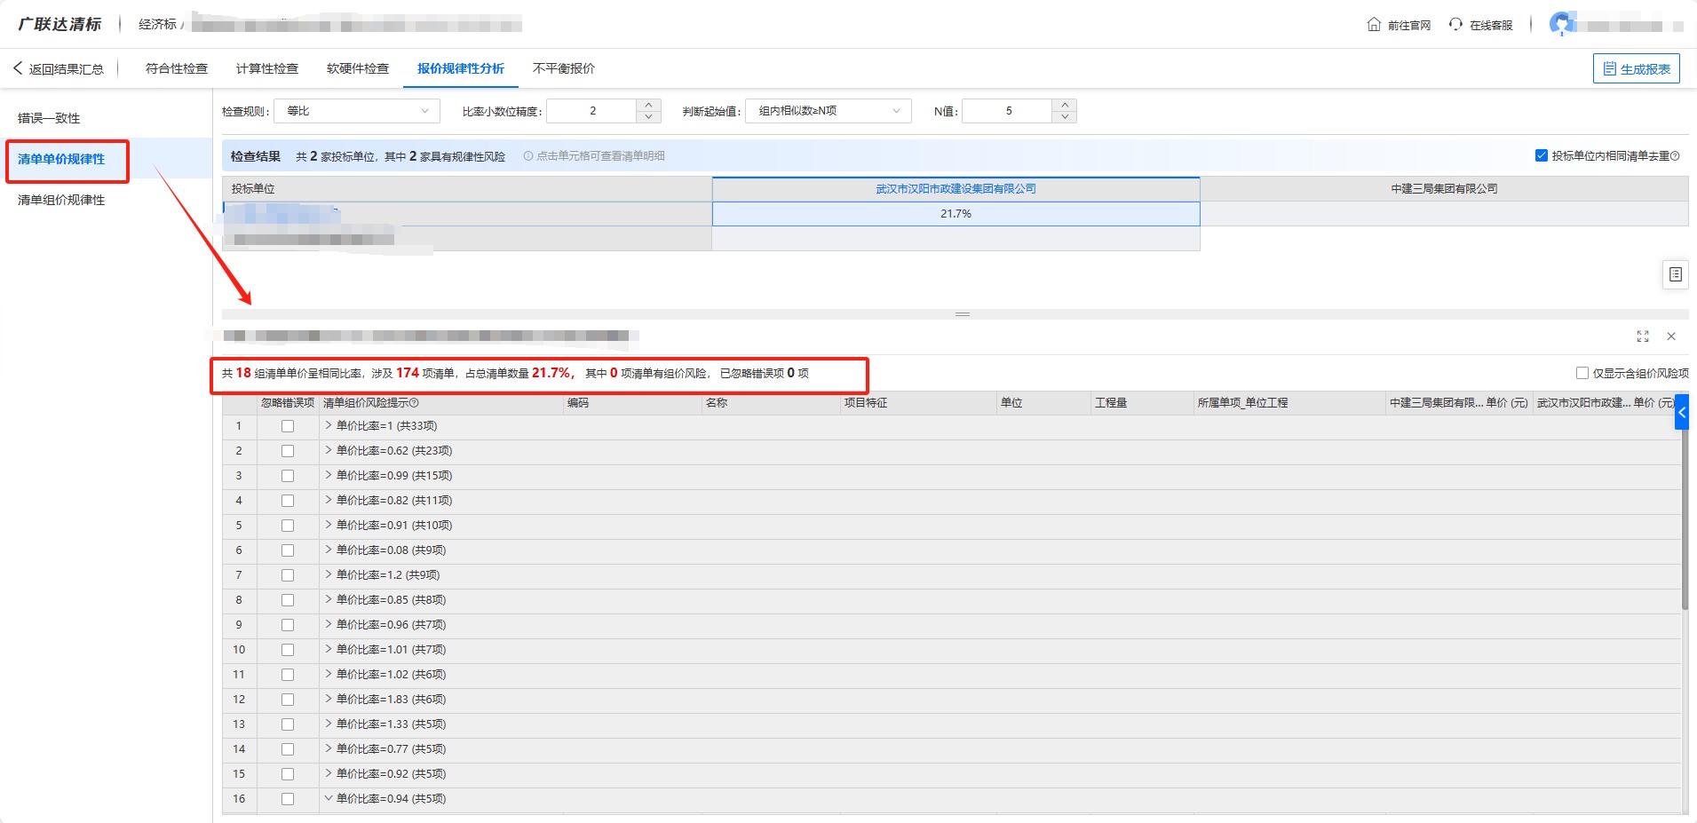This screenshot has width=1697, height=823.
Task: Select 错误一致性 in sidebar
Action: coord(49,118)
